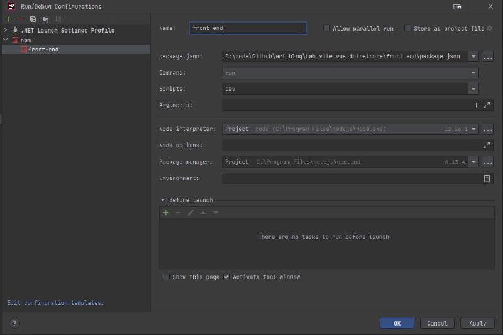Expand the .NET Launch Settings Profile node

pyautogui.click(x=6, y=30)
